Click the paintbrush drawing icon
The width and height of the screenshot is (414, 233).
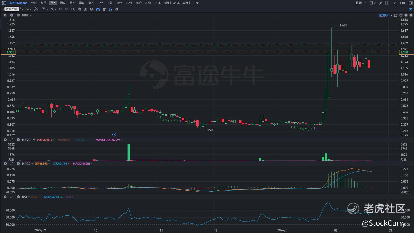tap(380, 3)
